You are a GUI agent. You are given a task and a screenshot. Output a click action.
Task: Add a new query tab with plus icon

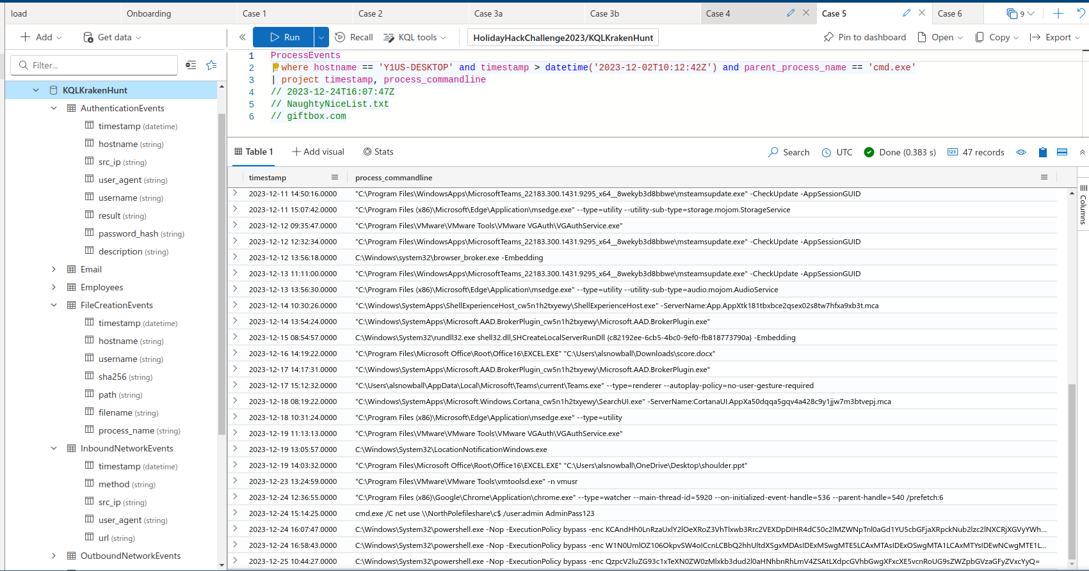[x=1058, y=13]
